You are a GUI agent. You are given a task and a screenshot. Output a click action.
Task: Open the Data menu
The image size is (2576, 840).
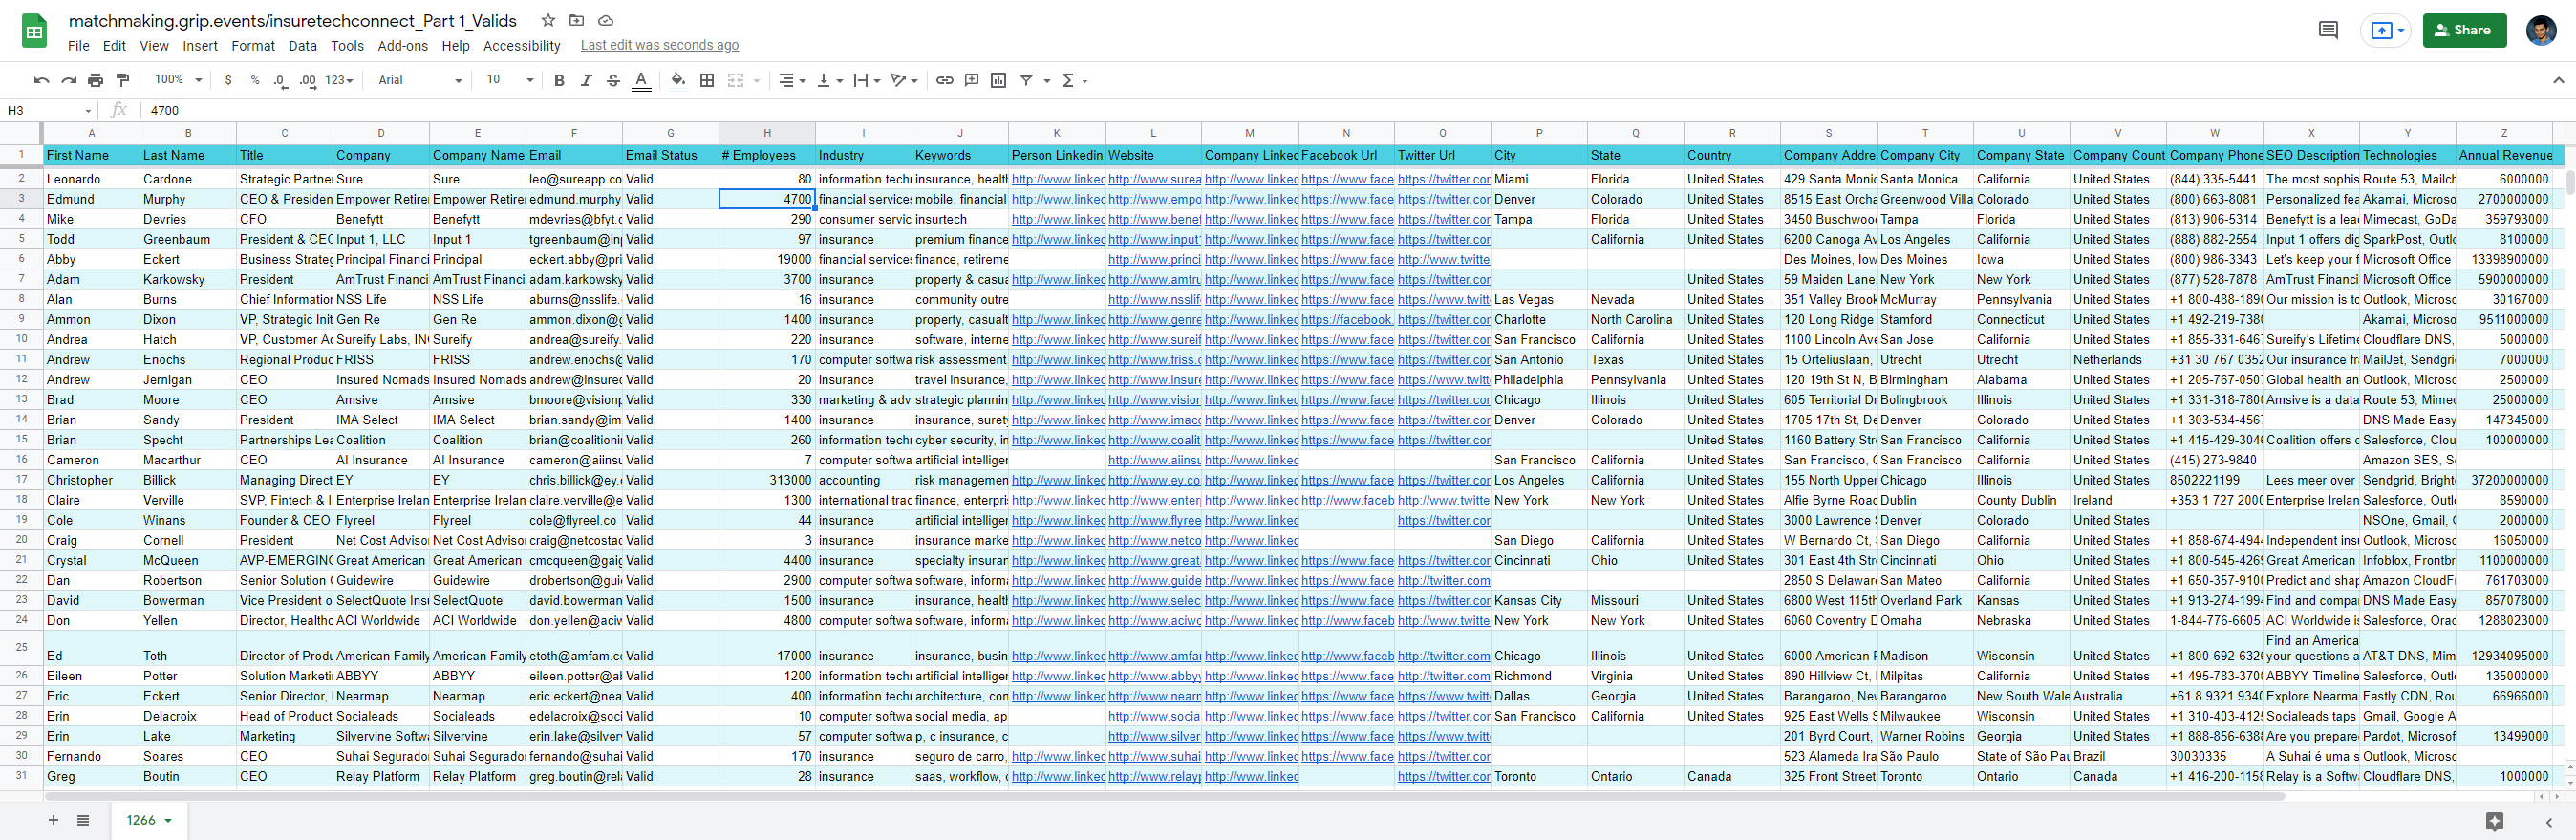[x=302, y=46]
